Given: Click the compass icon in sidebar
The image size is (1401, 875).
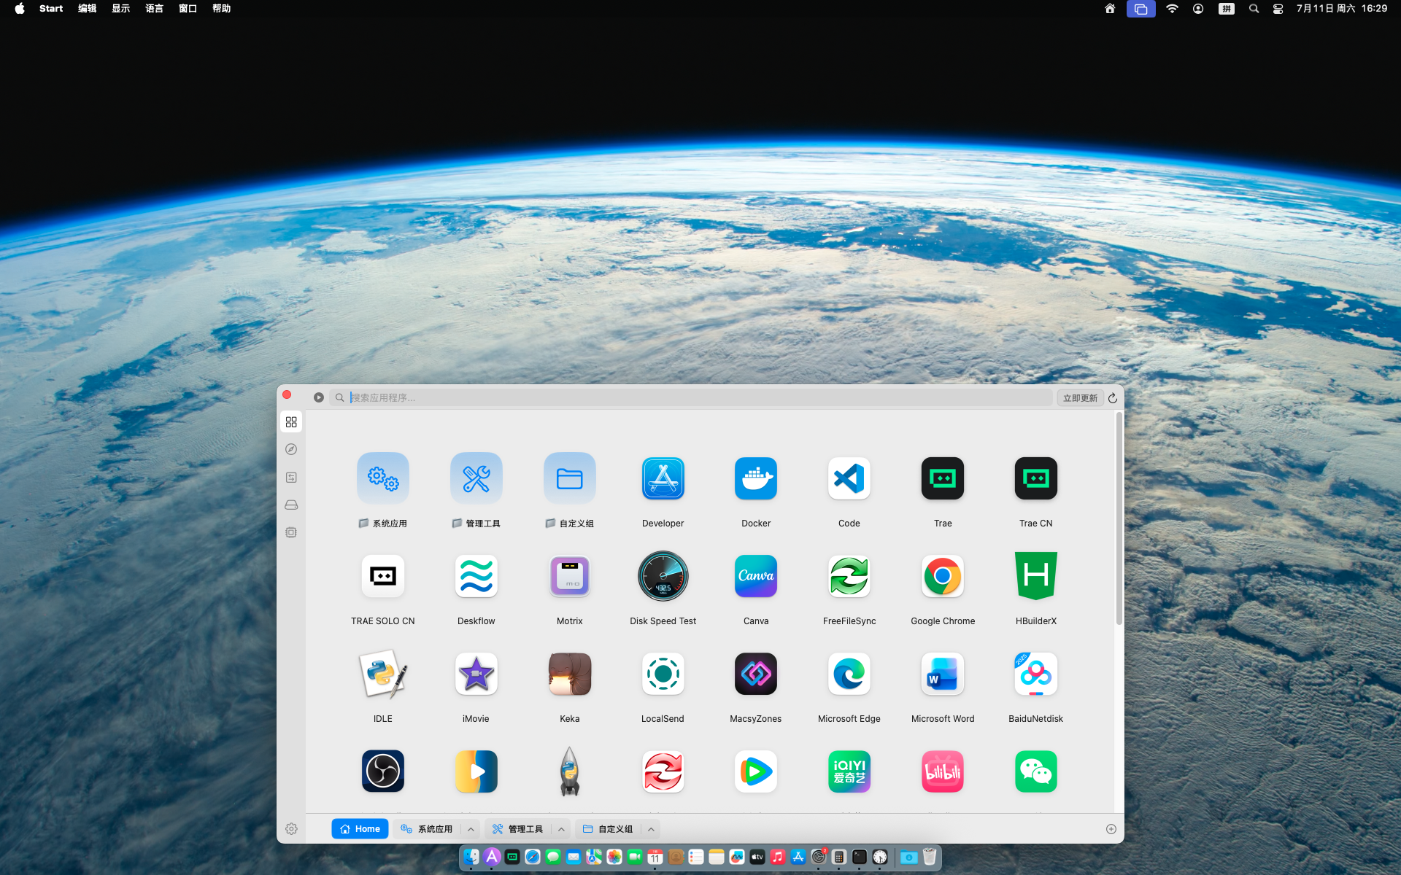Looking at the screenshot, I should (x=291, y=450).
